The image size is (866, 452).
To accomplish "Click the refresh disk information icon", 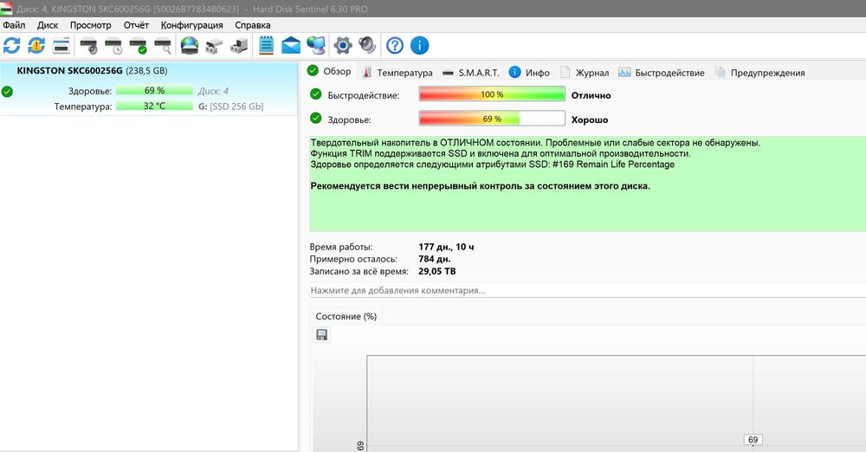I will (x=11, y=45).
